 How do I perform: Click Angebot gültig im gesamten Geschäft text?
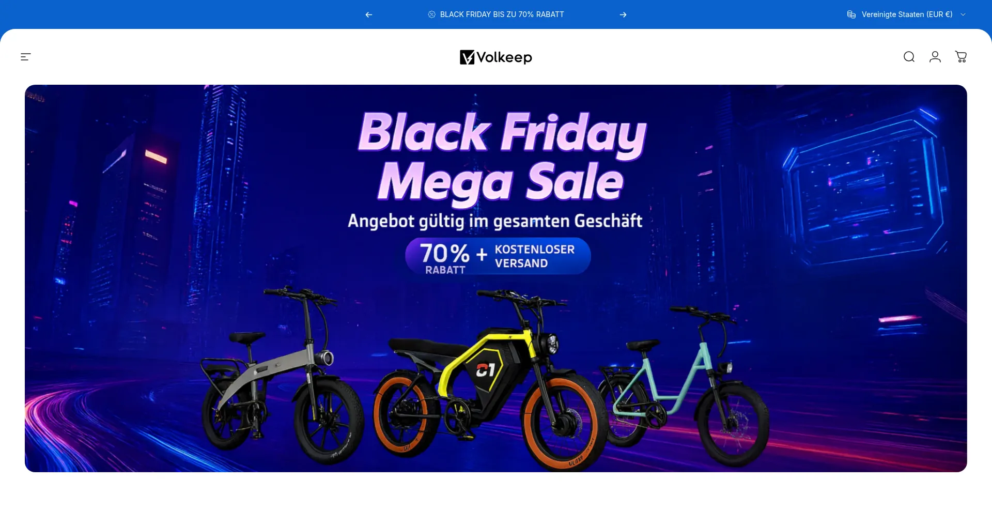pyautogui.click(x=495, y=221)
